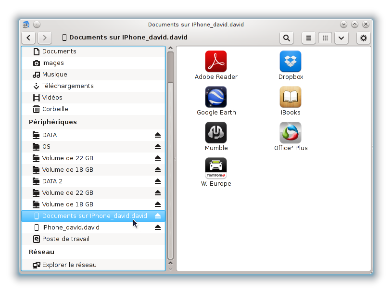
Task: Maximize the window
Action: tap(354, 25)
